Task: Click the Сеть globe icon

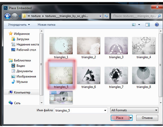Action: click(11, 103)
